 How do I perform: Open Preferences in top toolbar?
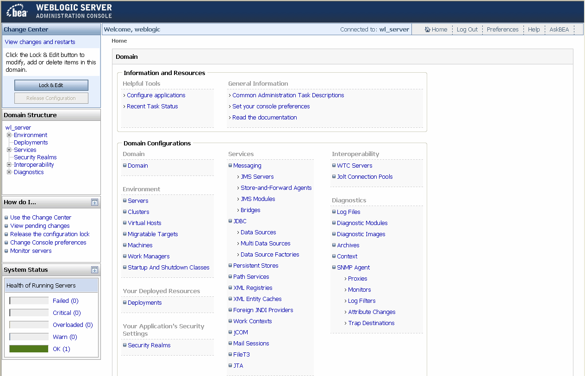click(x=503, y=30)
